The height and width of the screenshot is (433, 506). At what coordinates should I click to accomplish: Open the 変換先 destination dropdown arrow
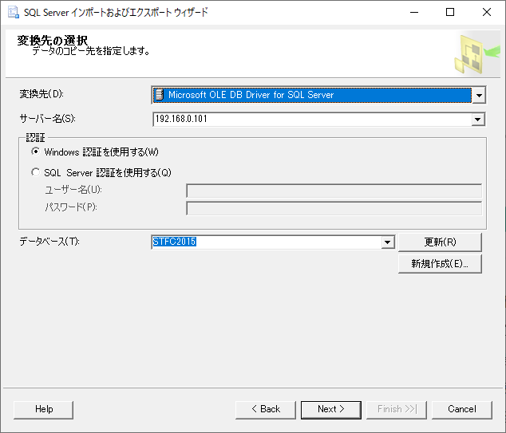[x=479, y=96]
